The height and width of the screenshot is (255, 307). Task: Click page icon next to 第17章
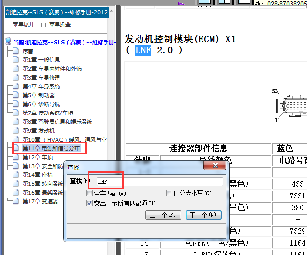tap(16, 201)
